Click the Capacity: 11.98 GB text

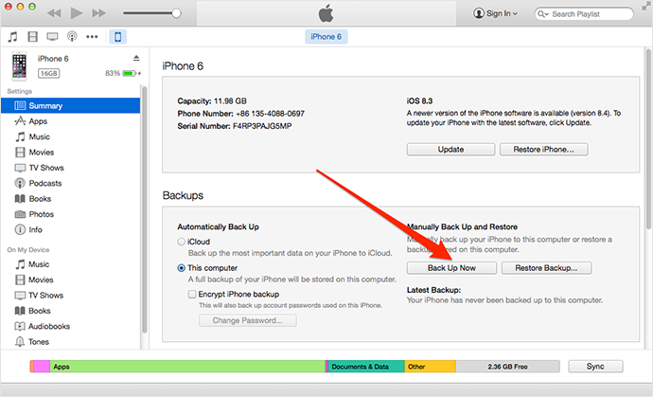(x=212, y=101)
